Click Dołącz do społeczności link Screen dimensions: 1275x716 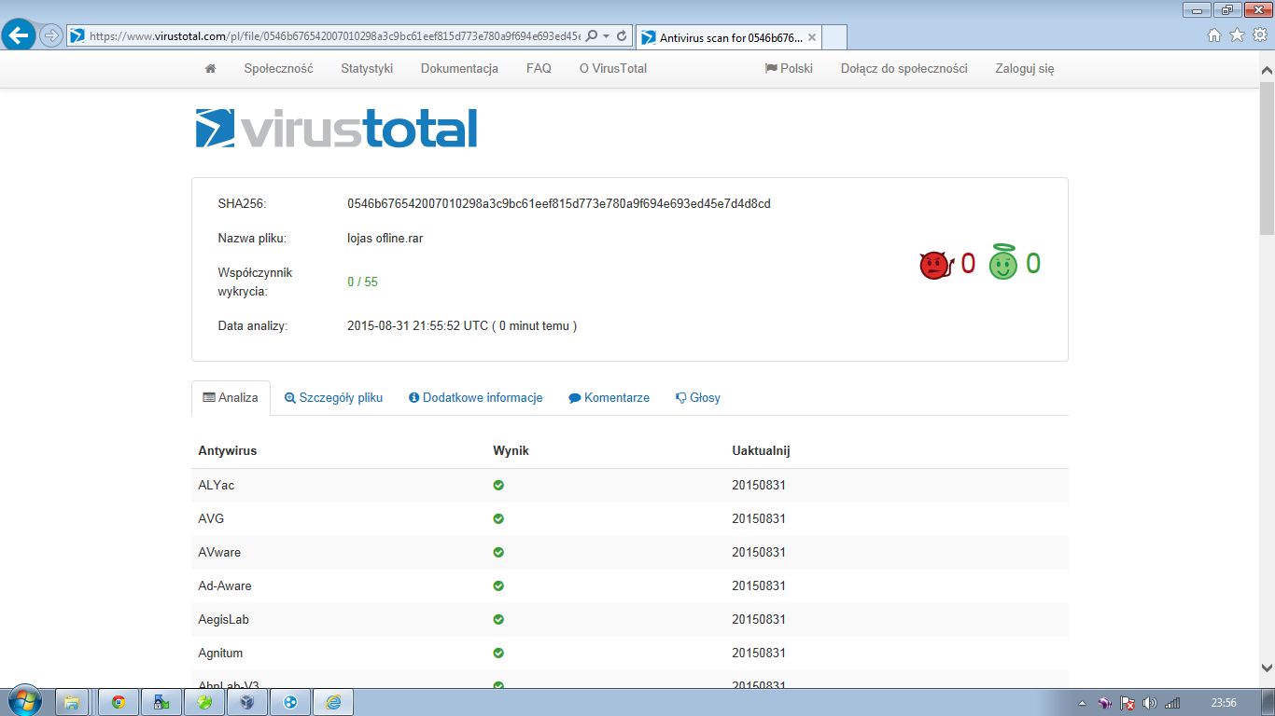pos(904,68)
